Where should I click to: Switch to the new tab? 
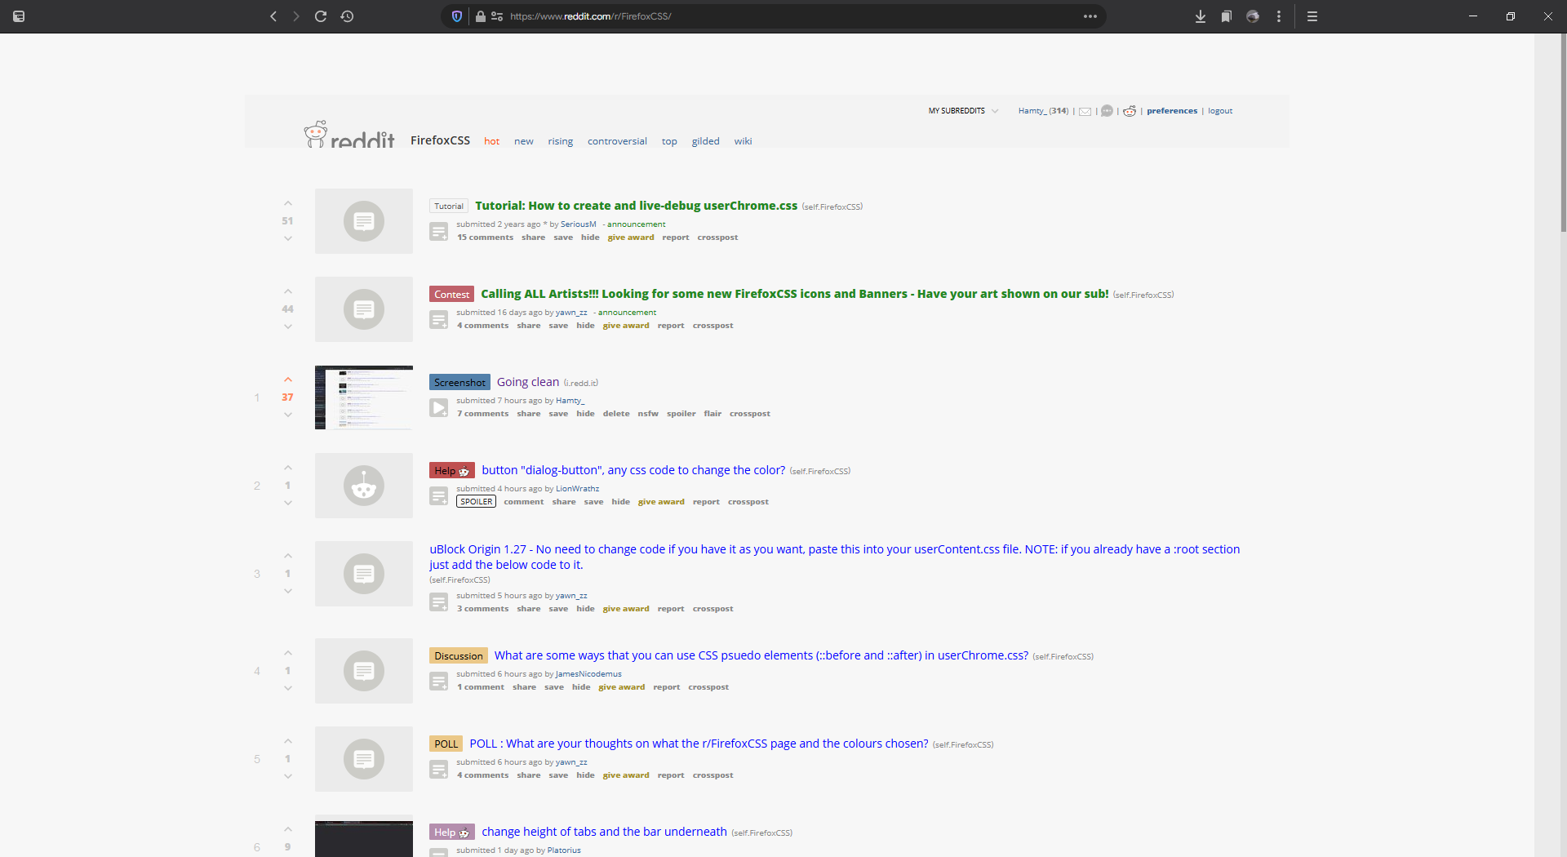click(524, 141)
